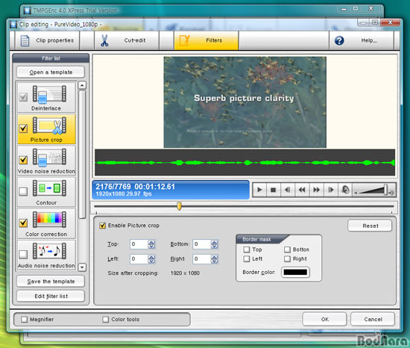Screen dimensions: 410x348
Task: Uncheck the Video noise reduction checkbox
Action: (x=23, y=160)
